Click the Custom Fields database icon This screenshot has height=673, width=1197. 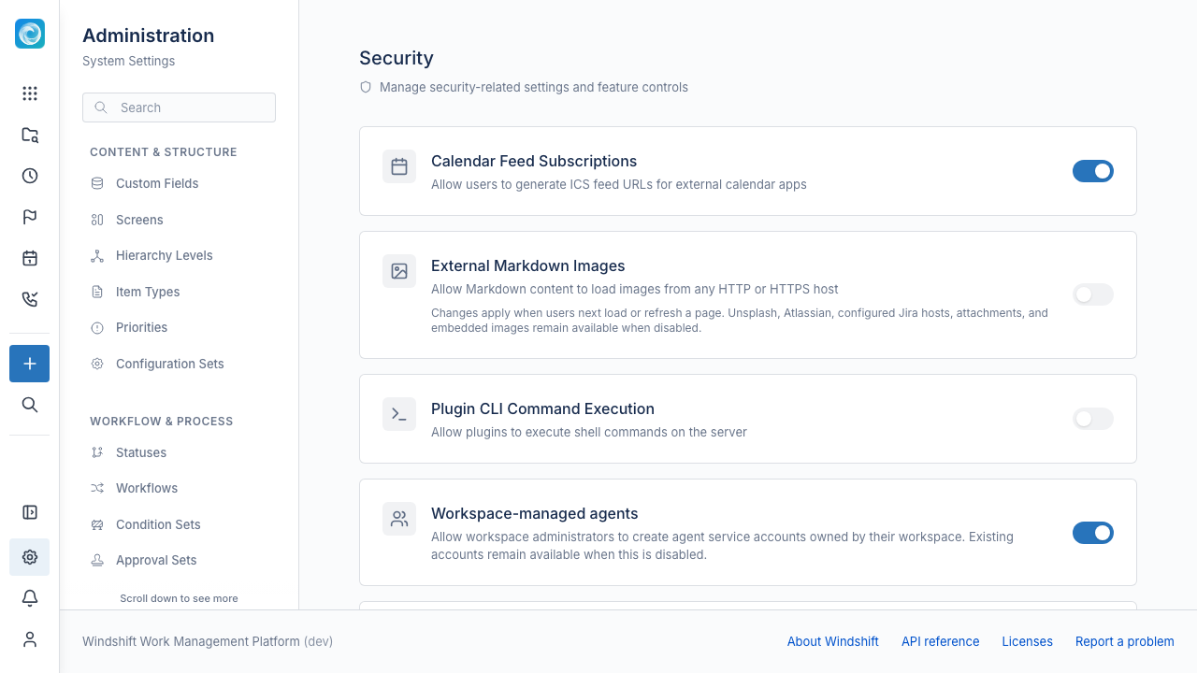pos(97,184)
